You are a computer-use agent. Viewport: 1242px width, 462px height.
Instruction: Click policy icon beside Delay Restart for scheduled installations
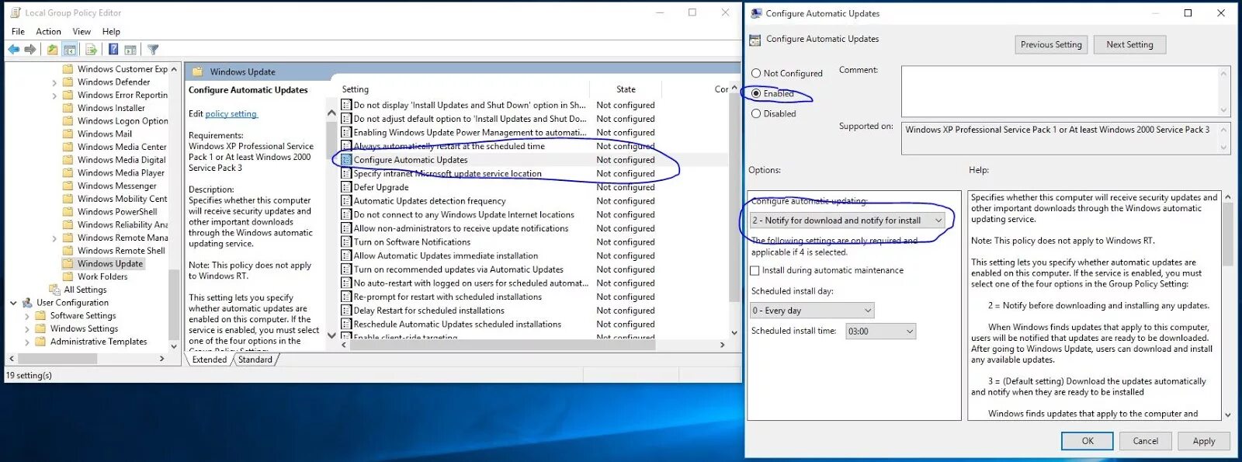[347, 311]
